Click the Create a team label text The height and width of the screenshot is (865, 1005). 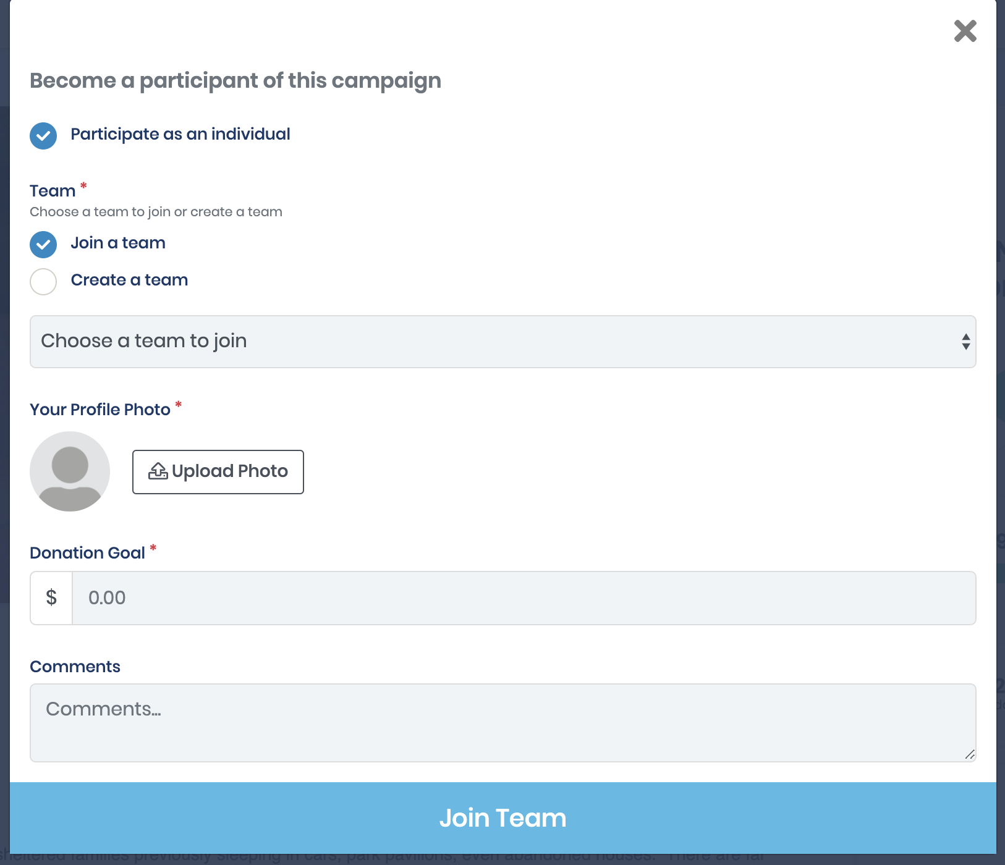pyautogui.click(x=129, y=280)
